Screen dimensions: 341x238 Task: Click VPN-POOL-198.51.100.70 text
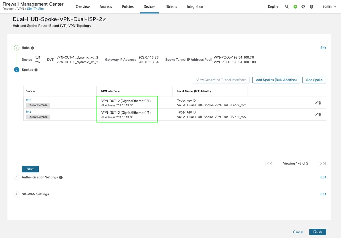coord(234,57)
